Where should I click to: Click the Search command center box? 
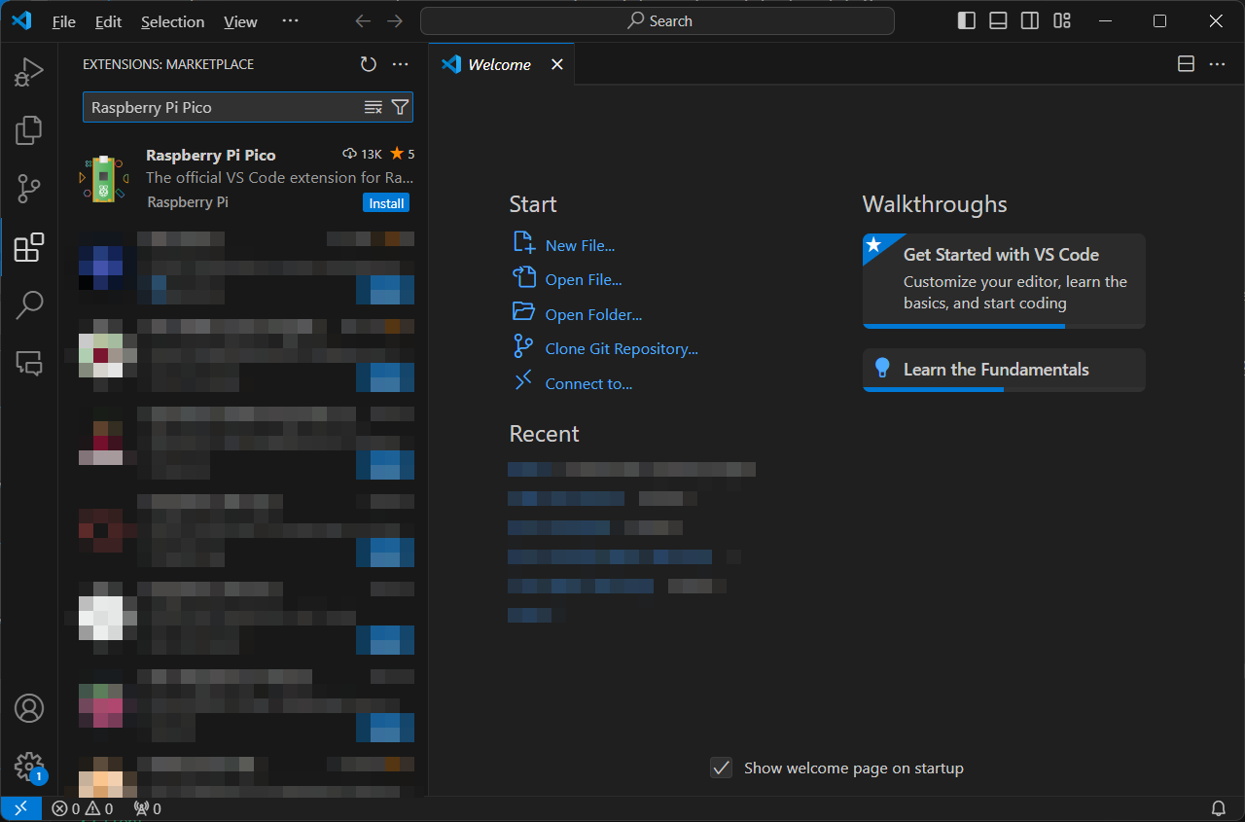pos(658,21)
